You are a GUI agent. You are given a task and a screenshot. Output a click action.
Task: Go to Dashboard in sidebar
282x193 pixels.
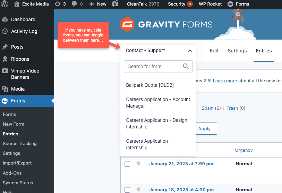[23, 19]
